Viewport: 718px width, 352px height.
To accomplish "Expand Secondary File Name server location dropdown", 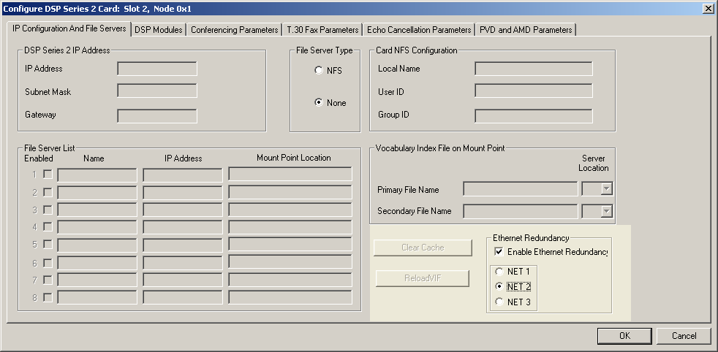I will (x=605, y=211).
